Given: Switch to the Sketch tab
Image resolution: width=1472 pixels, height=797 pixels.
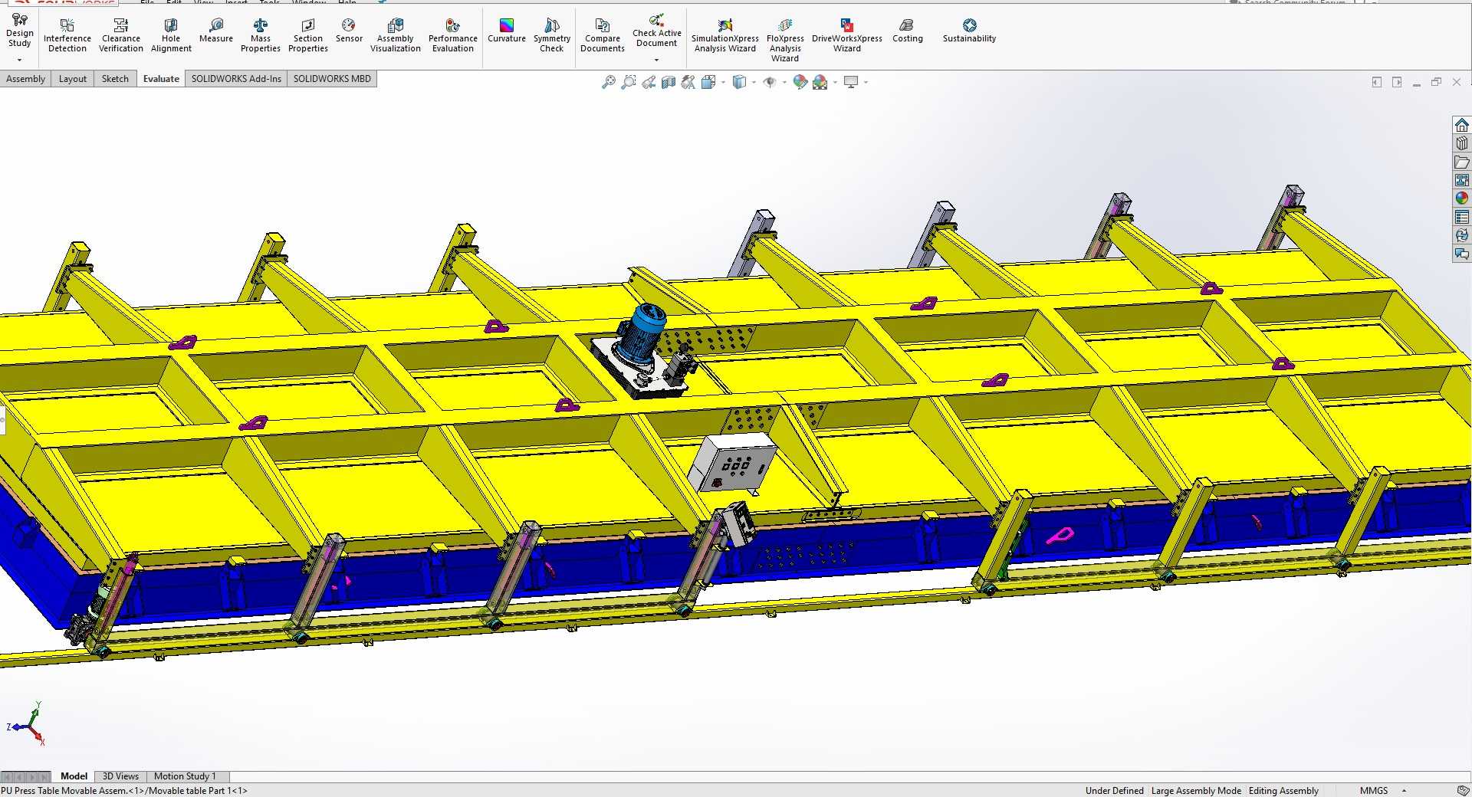Looking at the screenshot, I should pyautogui.click(x=115, y=79).
